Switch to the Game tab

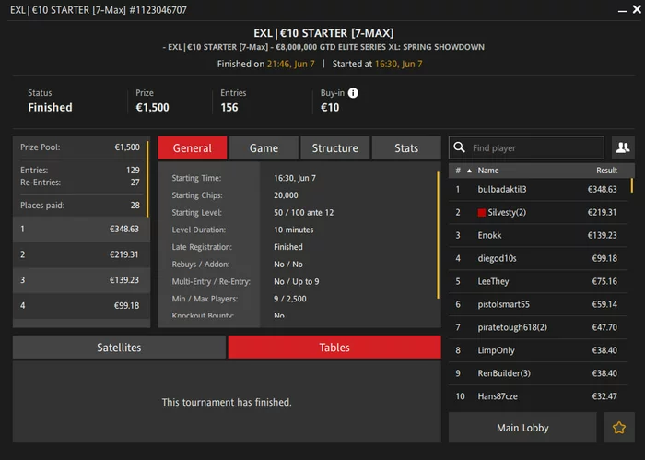click(264, 147)
